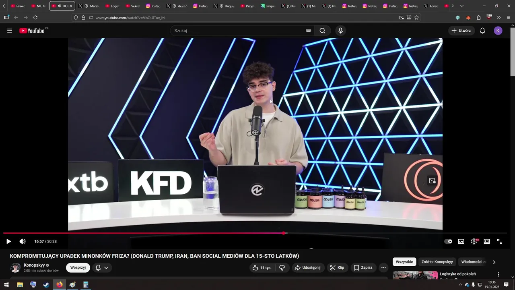Click the Klip button
515x290 pixels.
[337, 267]
